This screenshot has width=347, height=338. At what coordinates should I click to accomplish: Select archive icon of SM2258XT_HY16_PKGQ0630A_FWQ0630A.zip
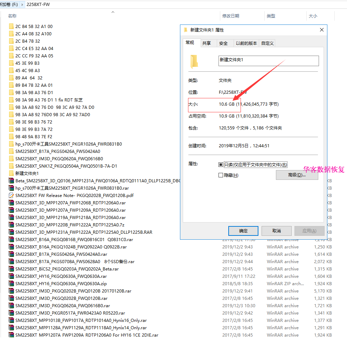11,283
